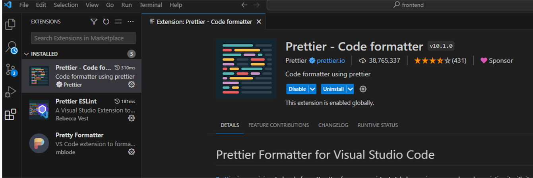Switch to the RUNTIME STATUS tab
This screenshot has height=178, width=533.
(x=378, y=125)
